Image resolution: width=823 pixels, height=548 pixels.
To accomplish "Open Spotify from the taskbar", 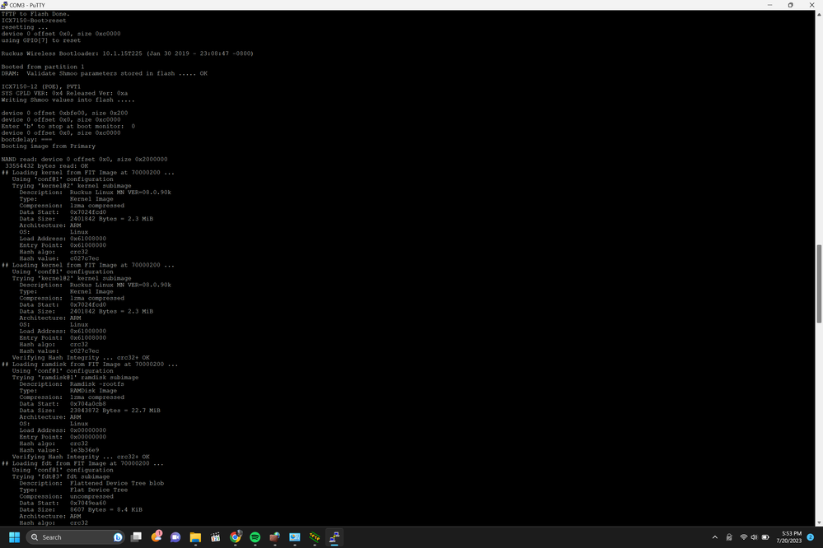I will pos(255,537).
